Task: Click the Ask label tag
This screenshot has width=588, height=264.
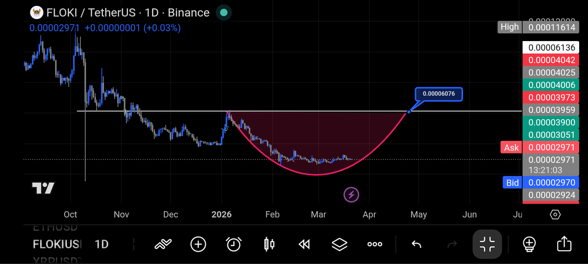Action: click(511, 147)
